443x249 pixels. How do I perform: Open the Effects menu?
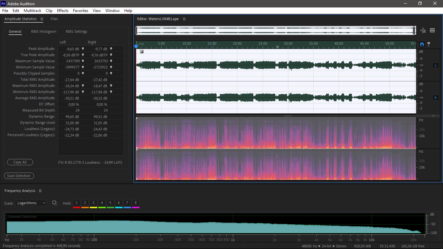[x=63, y=11]
